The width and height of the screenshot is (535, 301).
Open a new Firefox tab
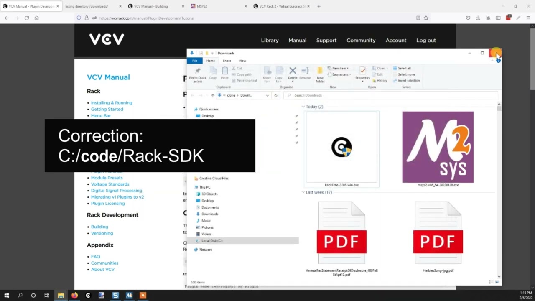coord(319,6)
